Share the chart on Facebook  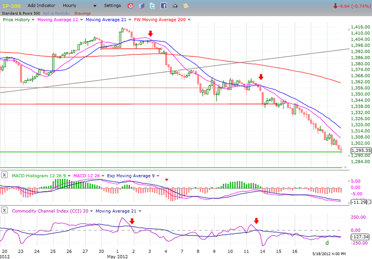164,6
